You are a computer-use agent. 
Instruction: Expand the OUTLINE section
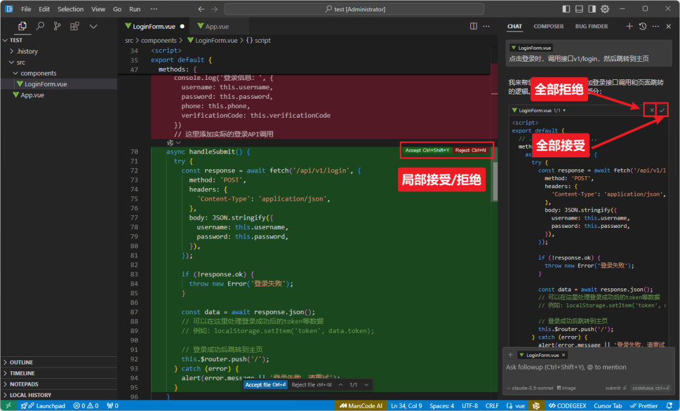tap(21, 363)
